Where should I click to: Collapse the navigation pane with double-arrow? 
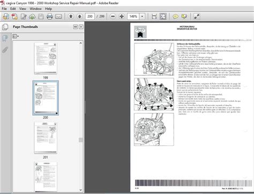click(x=76, y=27)
